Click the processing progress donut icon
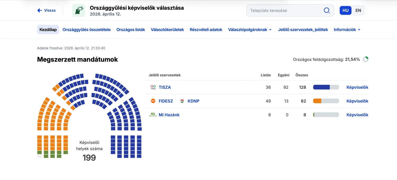Viewport: 397px width, 180px height. pyautogui.click(x=366, y=59)
